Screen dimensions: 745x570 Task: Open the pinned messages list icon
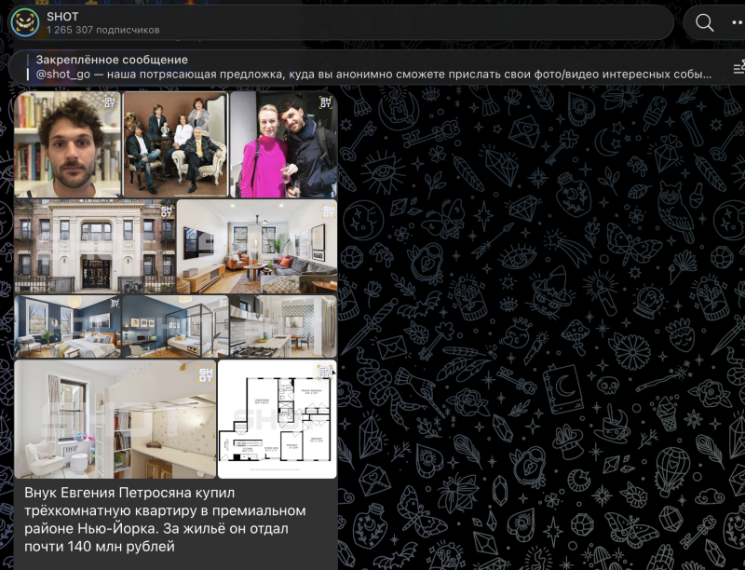pyautogui.click(x=738, y=67)
